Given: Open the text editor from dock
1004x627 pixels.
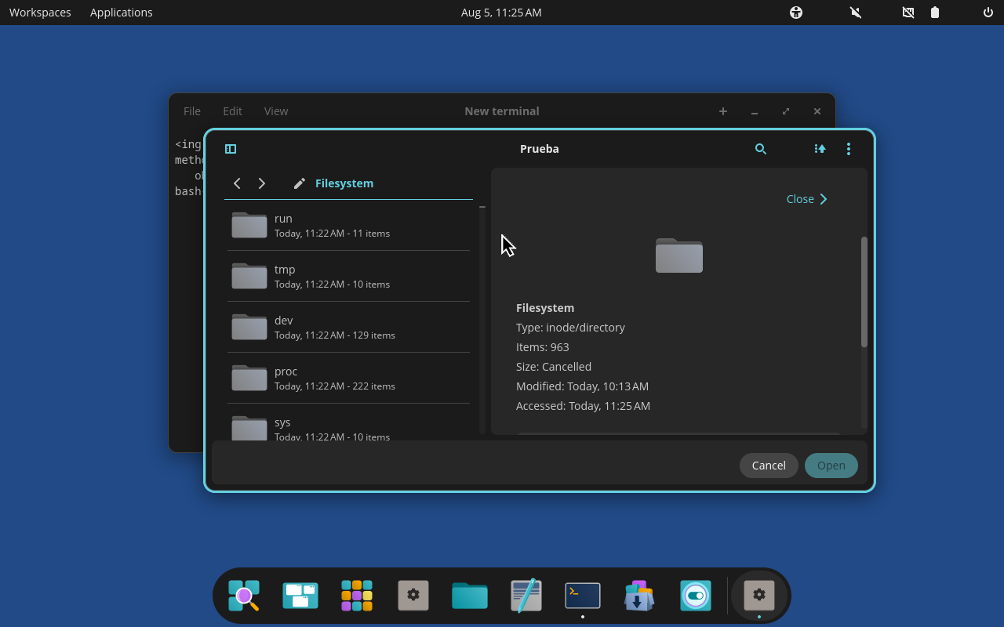Looking at the screenshot, I should tap(526, 596).
